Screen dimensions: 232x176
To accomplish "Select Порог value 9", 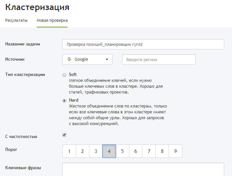I will (x=175, y=151).
